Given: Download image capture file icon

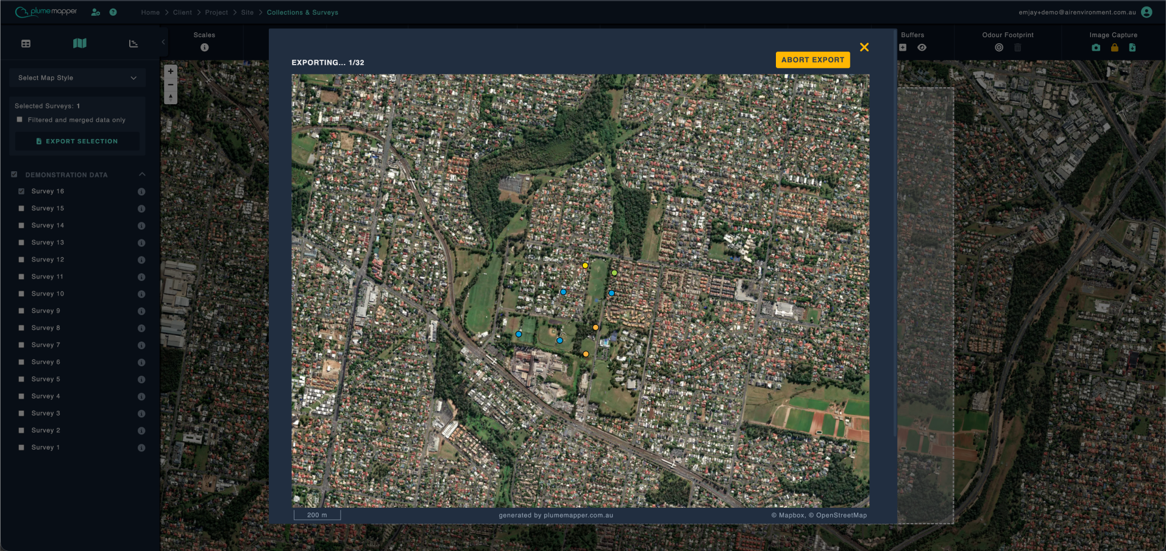Looking at the screenshot, I should coord(1132,48).
